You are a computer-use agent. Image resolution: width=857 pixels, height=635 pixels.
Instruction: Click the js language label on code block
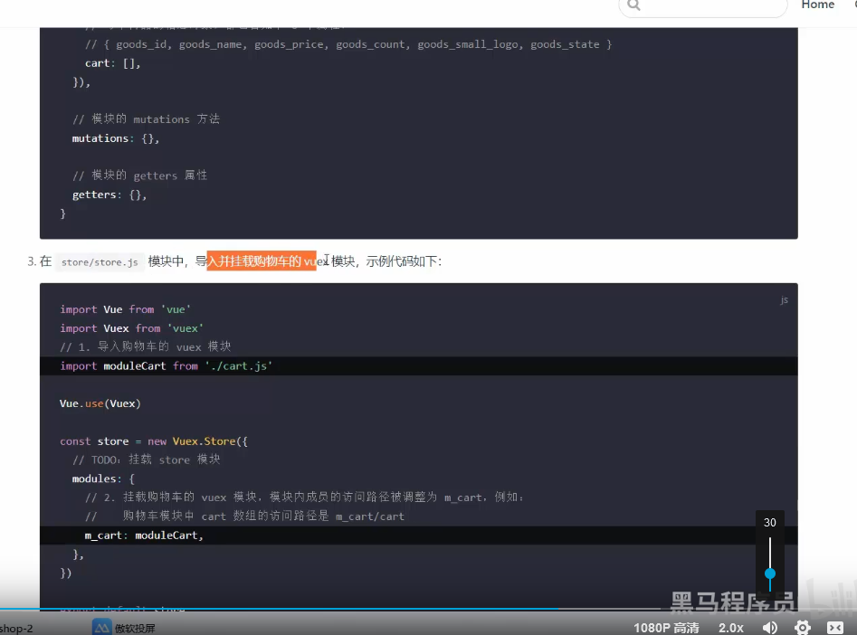784,300
